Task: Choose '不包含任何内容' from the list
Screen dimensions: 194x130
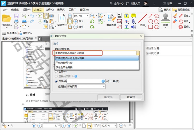Action: (97, 63)
